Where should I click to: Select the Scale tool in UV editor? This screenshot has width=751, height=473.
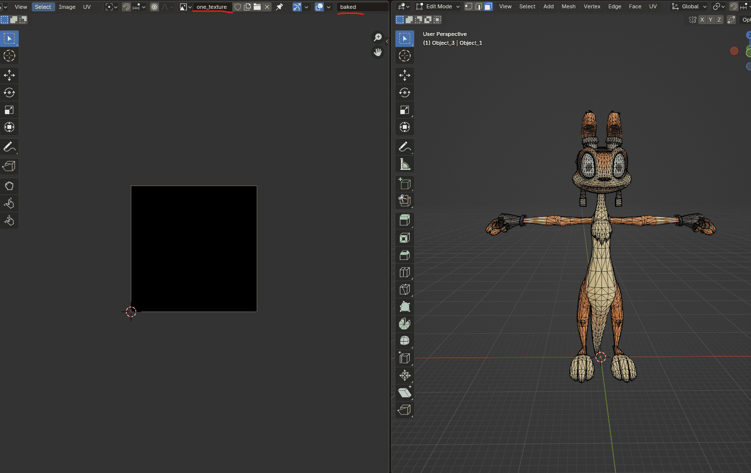tap(9, 110)
